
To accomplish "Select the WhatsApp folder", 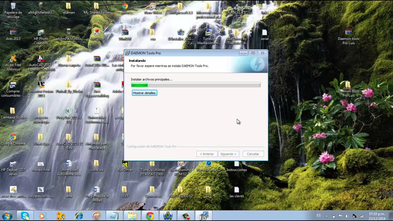I will tap(41, 139).
